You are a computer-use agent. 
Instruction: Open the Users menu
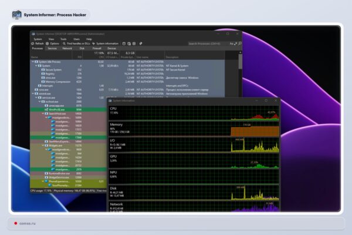pyautogui.click(x=76, y=39)
